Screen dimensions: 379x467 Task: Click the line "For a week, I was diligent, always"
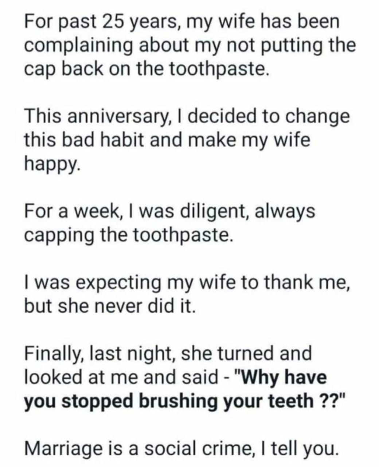(x=169, y=212)
